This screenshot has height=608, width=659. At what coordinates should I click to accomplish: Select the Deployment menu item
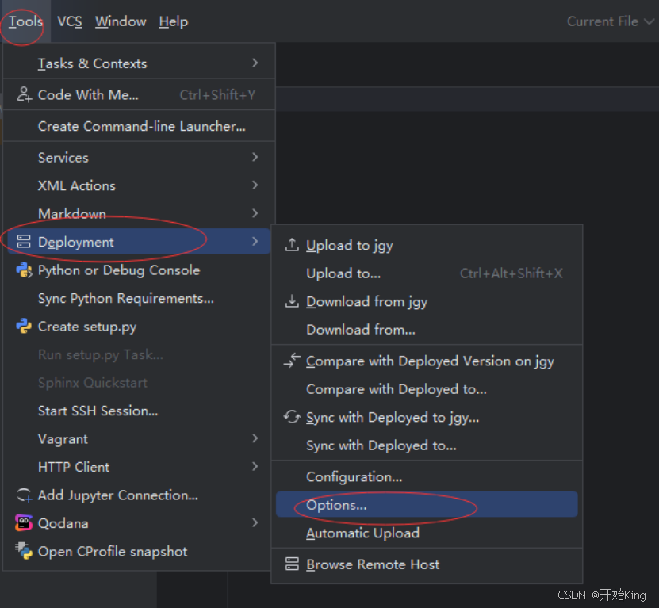[x=139, y=242]
